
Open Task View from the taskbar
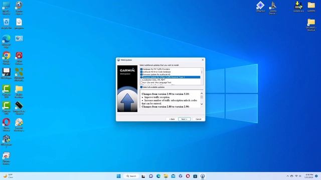pyautogui.click(x=143, y=176)
